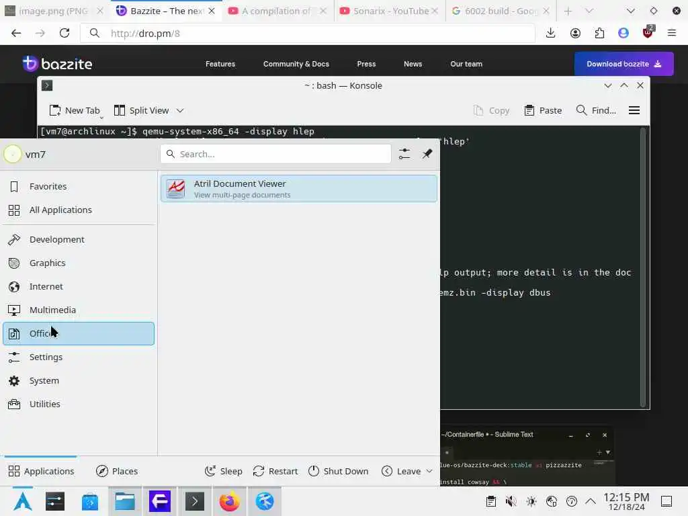This screenshot has width=688, height=516.
Task: Expand hidden system tray icons arrow
Action: pos(591,501)
